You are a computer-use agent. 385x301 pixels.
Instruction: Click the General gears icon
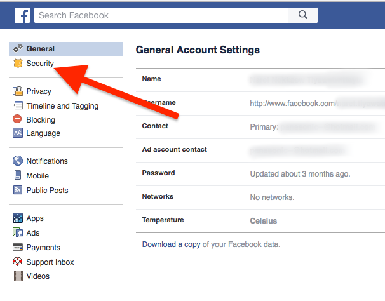[18, 48]
